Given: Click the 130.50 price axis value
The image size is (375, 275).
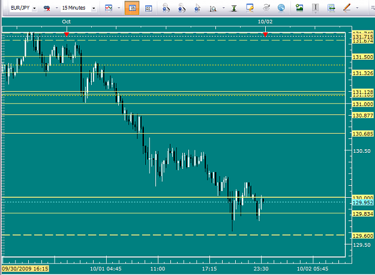Looking at the screenshot, I should pos(362,151).
